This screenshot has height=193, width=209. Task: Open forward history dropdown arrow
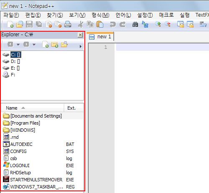[34, 45]
